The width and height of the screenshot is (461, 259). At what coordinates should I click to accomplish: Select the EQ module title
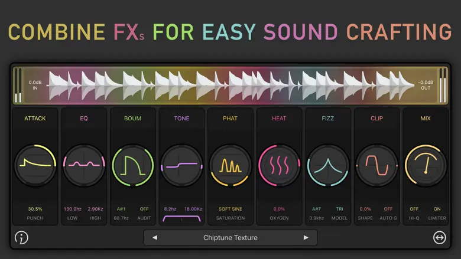point(84,118)
